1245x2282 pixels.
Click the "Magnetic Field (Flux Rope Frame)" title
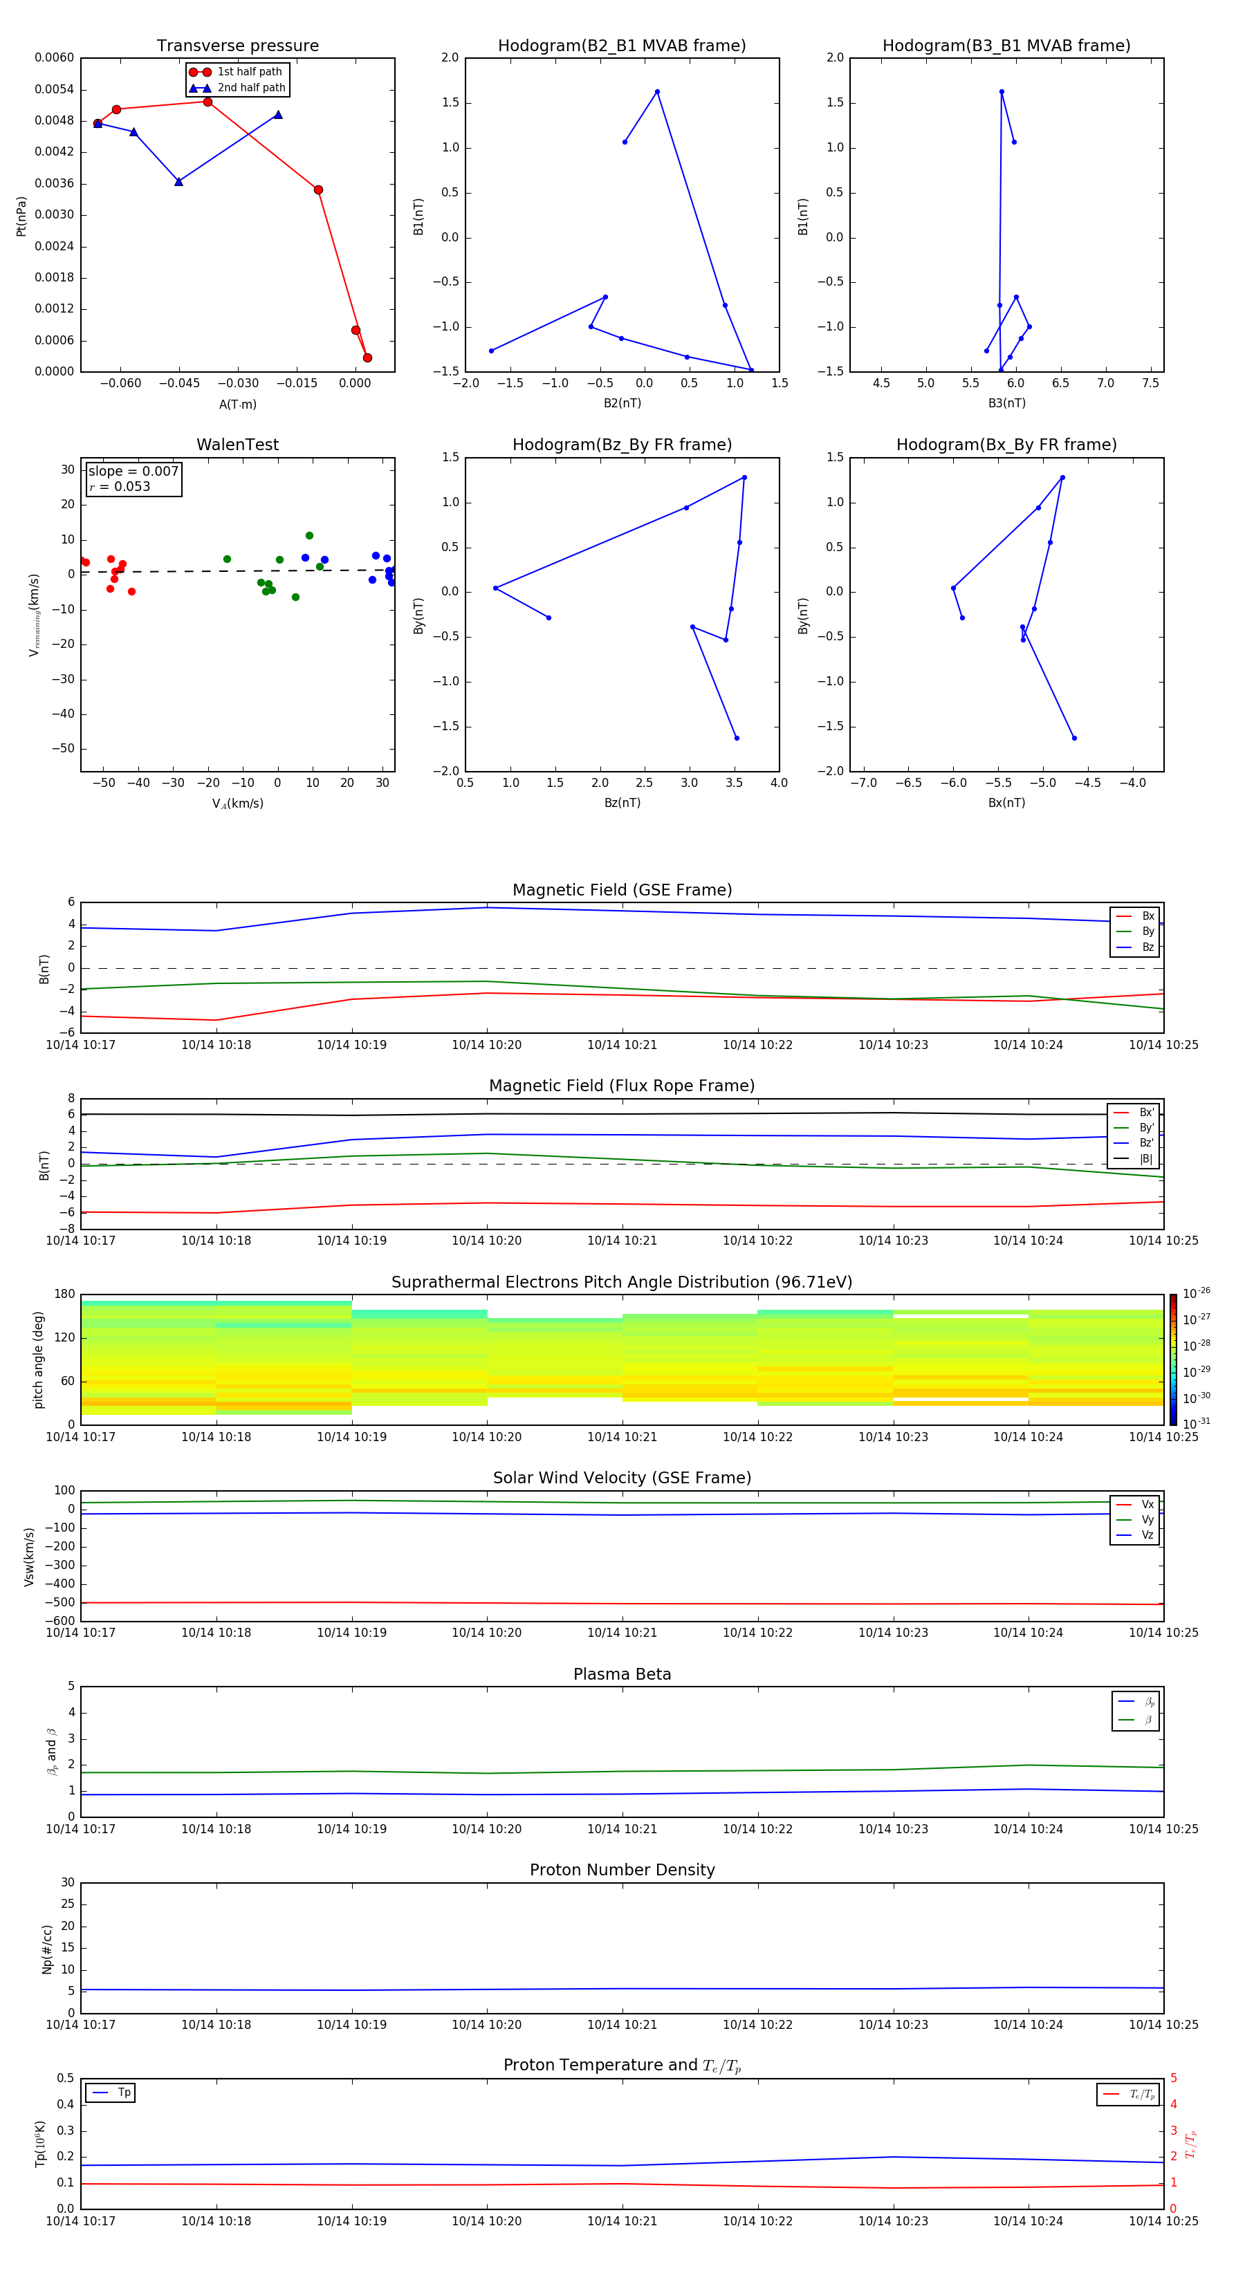(622, 1086)
